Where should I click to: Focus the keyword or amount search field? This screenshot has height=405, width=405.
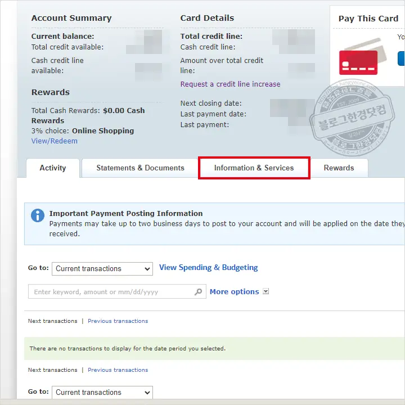111,292
